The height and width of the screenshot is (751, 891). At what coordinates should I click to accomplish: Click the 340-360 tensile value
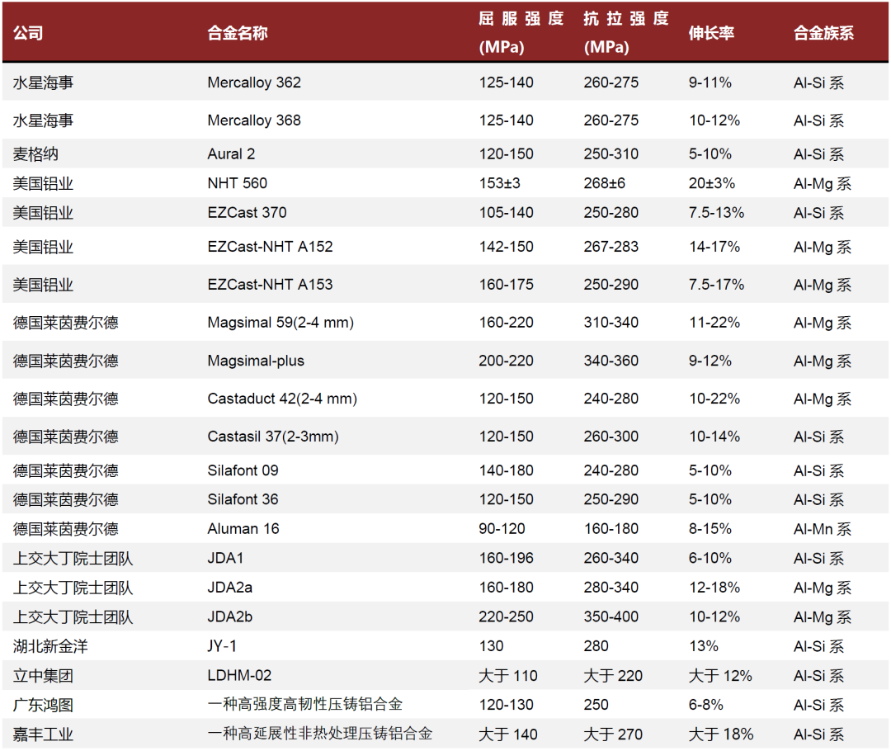pos(610,361)
